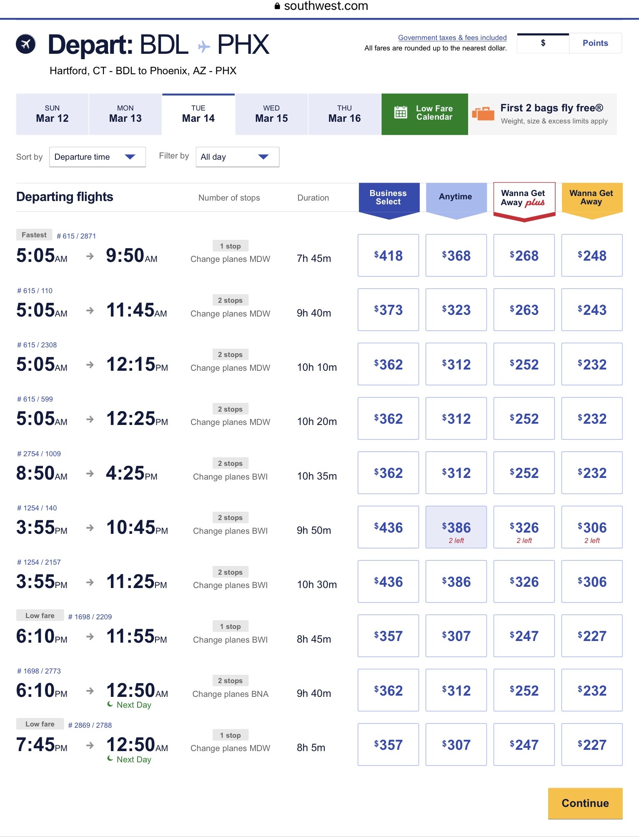
Task: Open the Filter by All day dropdown
Action: click(x=237, y=157)
